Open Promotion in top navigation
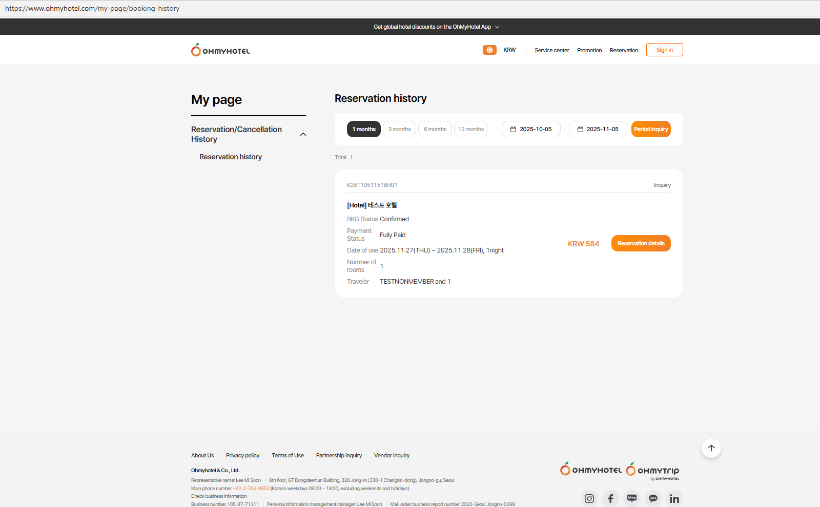 589,50
